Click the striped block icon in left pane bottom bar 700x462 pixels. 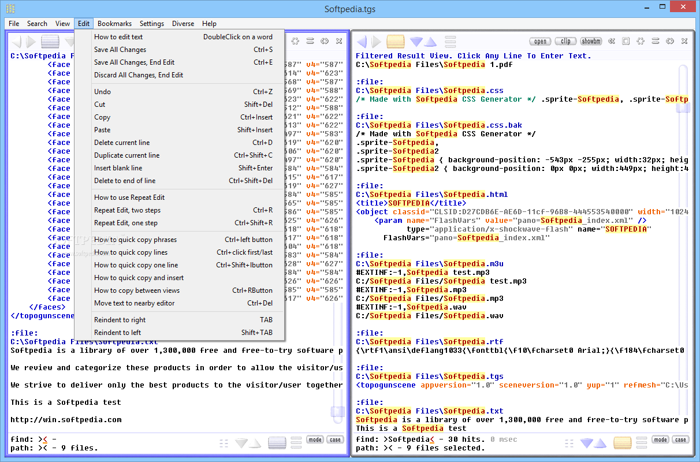(x=277, y=443)
